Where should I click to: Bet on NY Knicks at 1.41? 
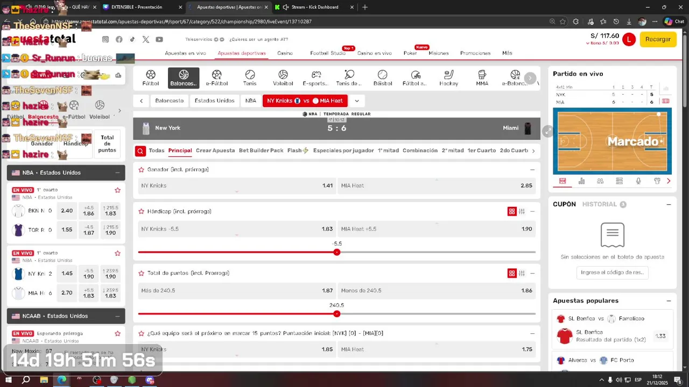(237, 185)
